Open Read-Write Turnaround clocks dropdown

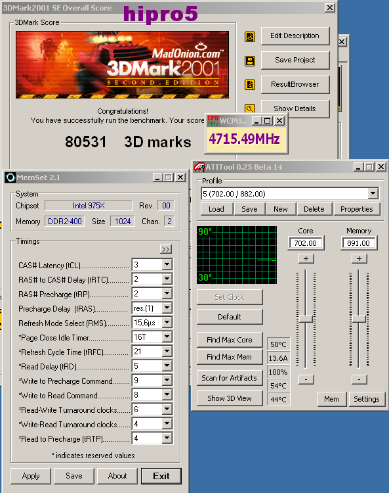(x=167, y=409)
